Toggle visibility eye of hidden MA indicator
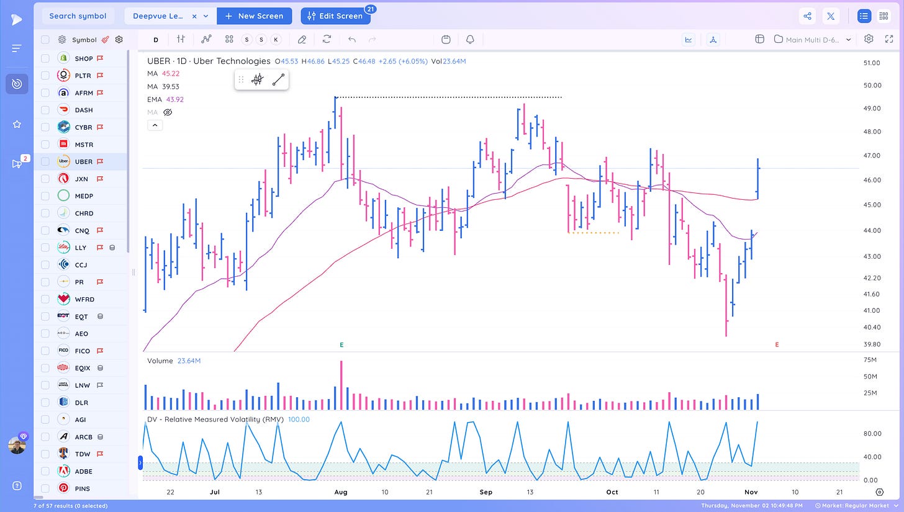The image size is (904, 512). 167,112
